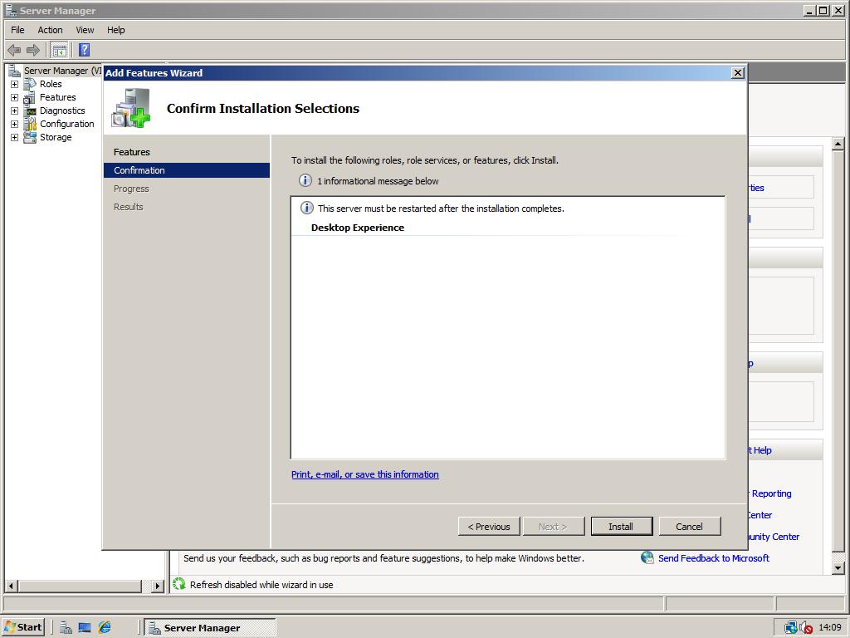Expand the Configuration tree node

point(15,125)
